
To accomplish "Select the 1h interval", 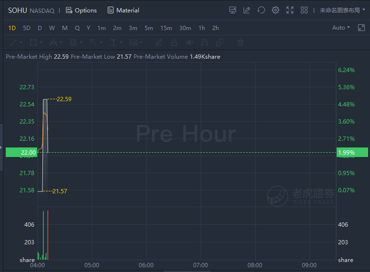I will pos(202,28).
